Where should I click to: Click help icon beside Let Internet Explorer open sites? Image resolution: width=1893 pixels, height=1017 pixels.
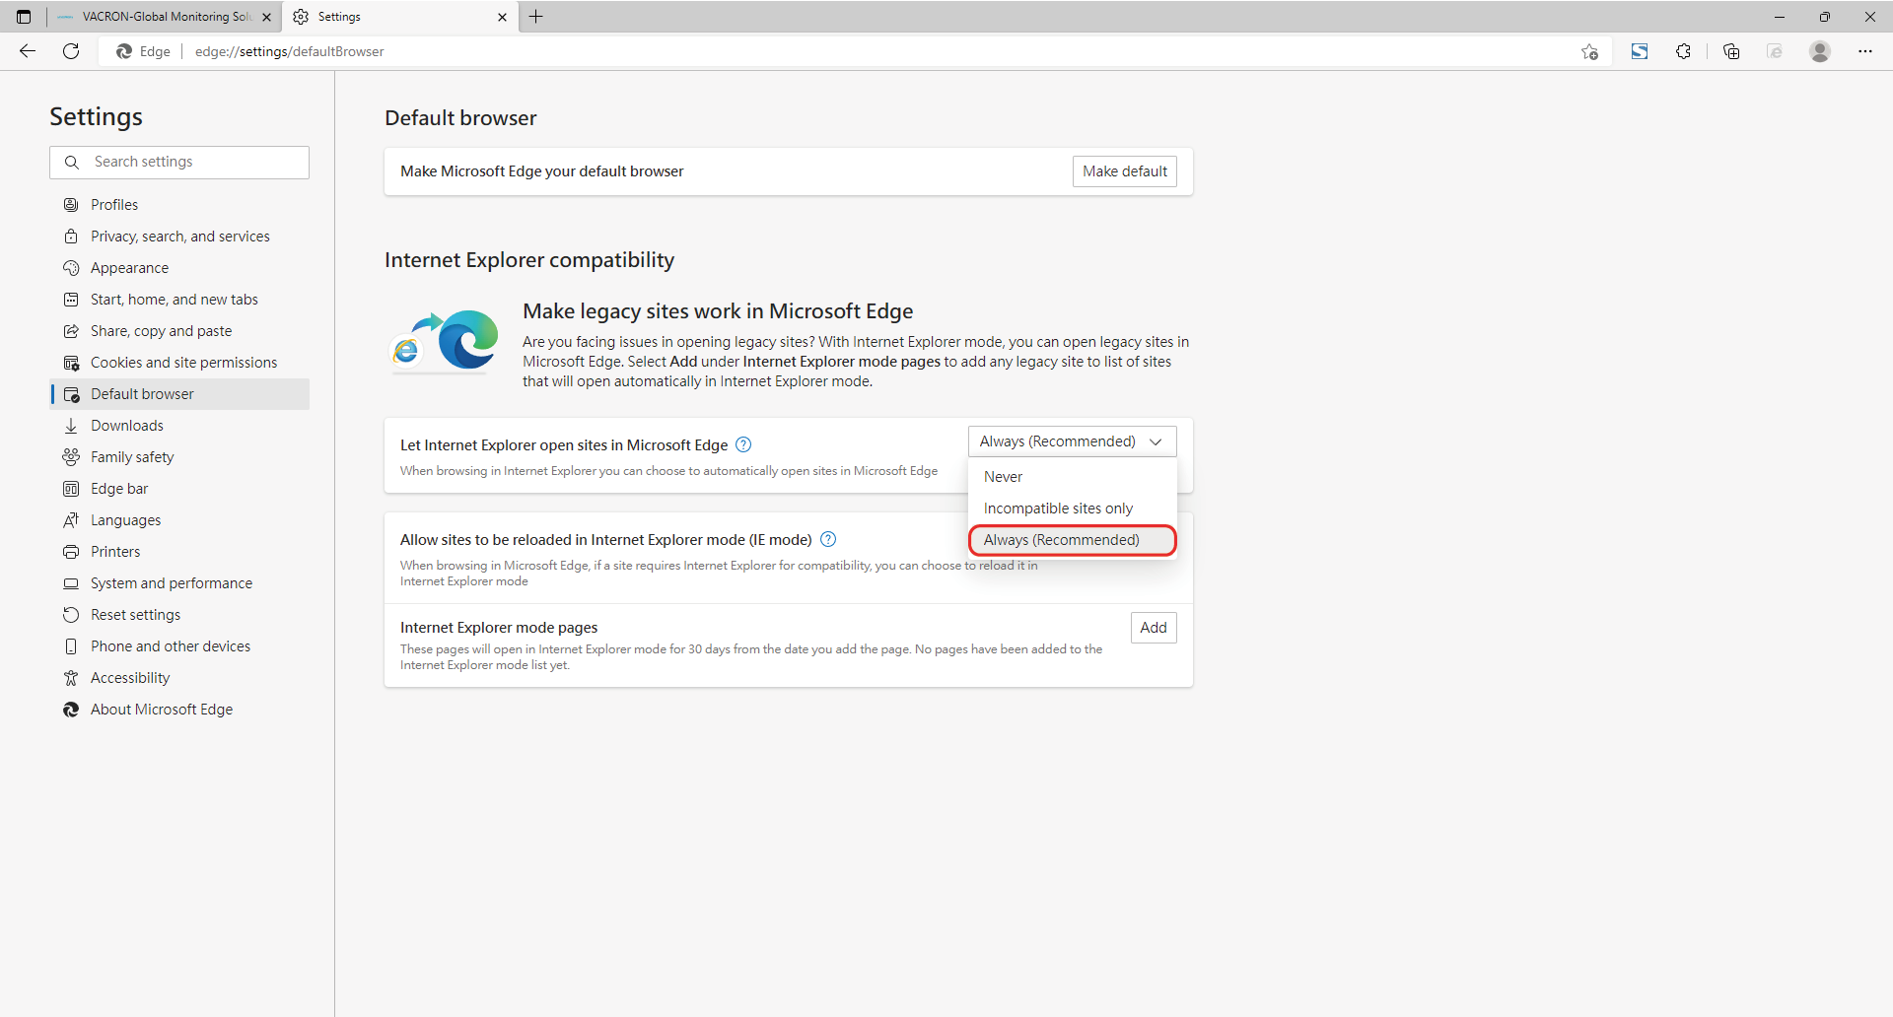coord(743,444)
